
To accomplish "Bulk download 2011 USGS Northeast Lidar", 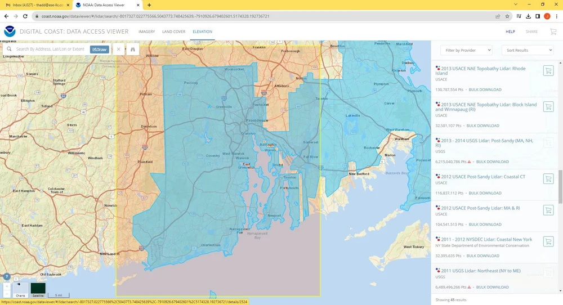I will 492,287.
